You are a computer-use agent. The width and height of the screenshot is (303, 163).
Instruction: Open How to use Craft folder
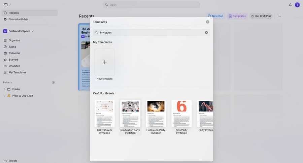[23, 96]
